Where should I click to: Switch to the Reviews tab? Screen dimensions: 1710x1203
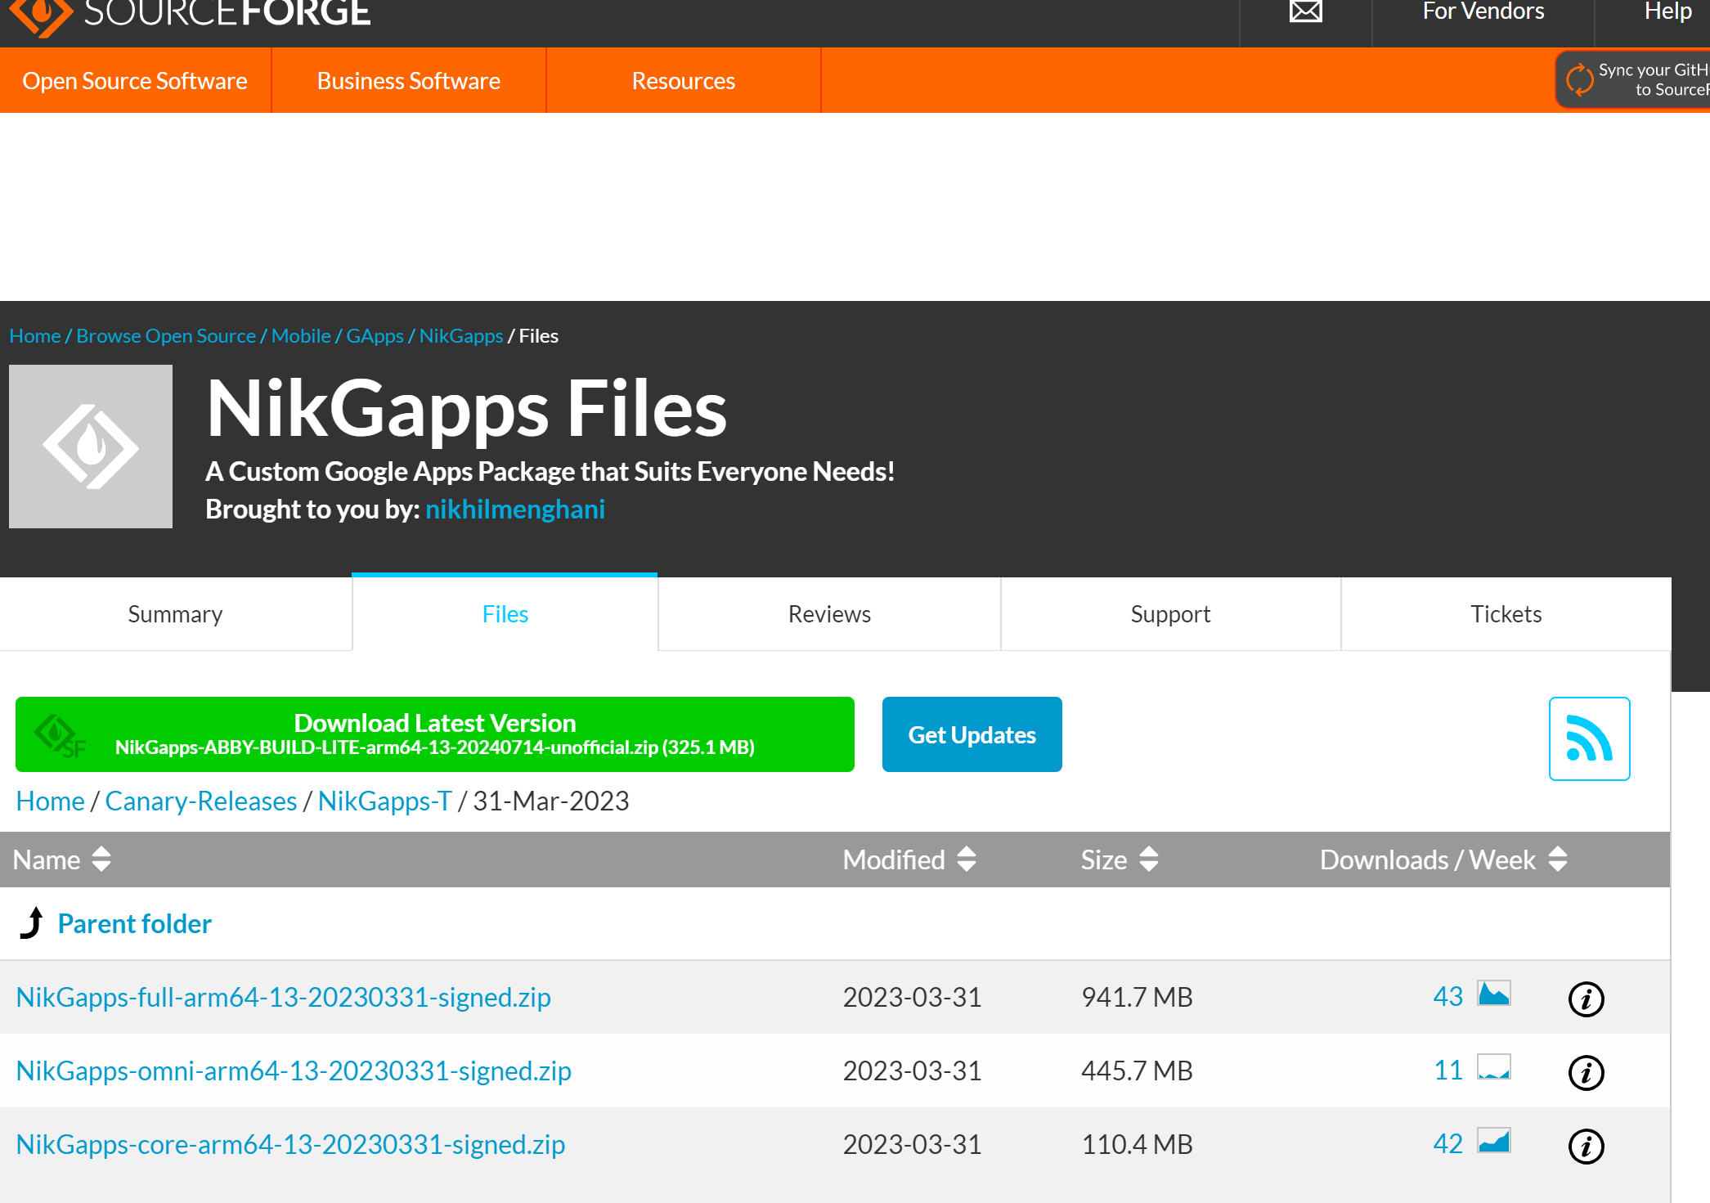point(829,614)
